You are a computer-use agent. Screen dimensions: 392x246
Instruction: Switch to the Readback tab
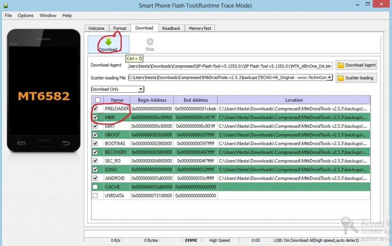pyautogui.click(x=171, y=28)
